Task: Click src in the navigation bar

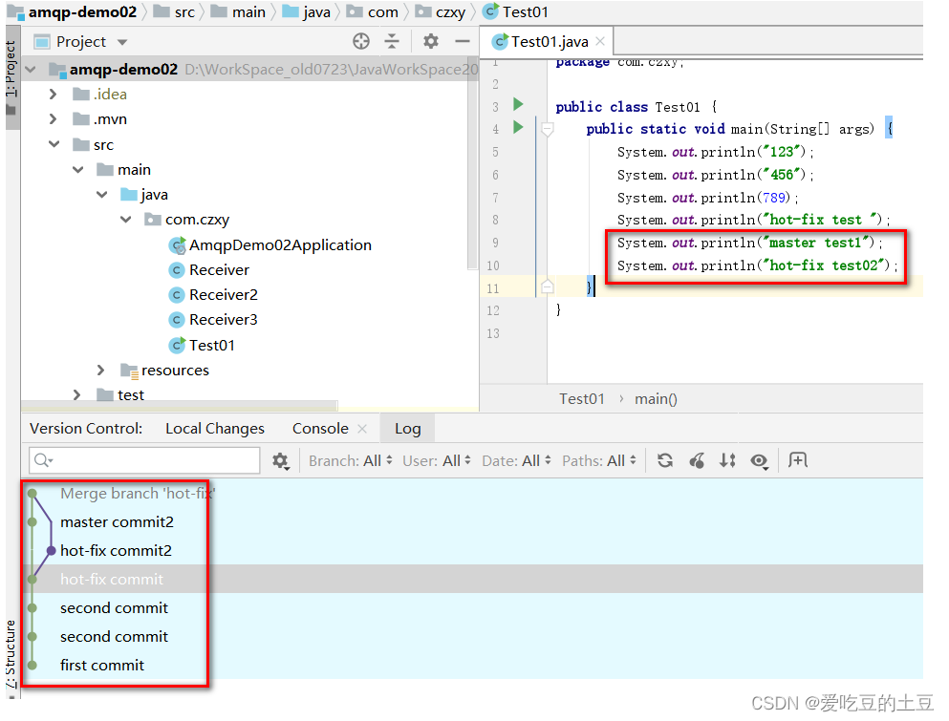Action: tap(184, 12)
